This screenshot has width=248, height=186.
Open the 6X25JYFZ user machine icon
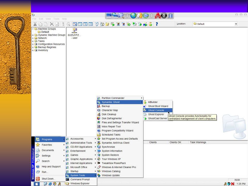[74, 30]
